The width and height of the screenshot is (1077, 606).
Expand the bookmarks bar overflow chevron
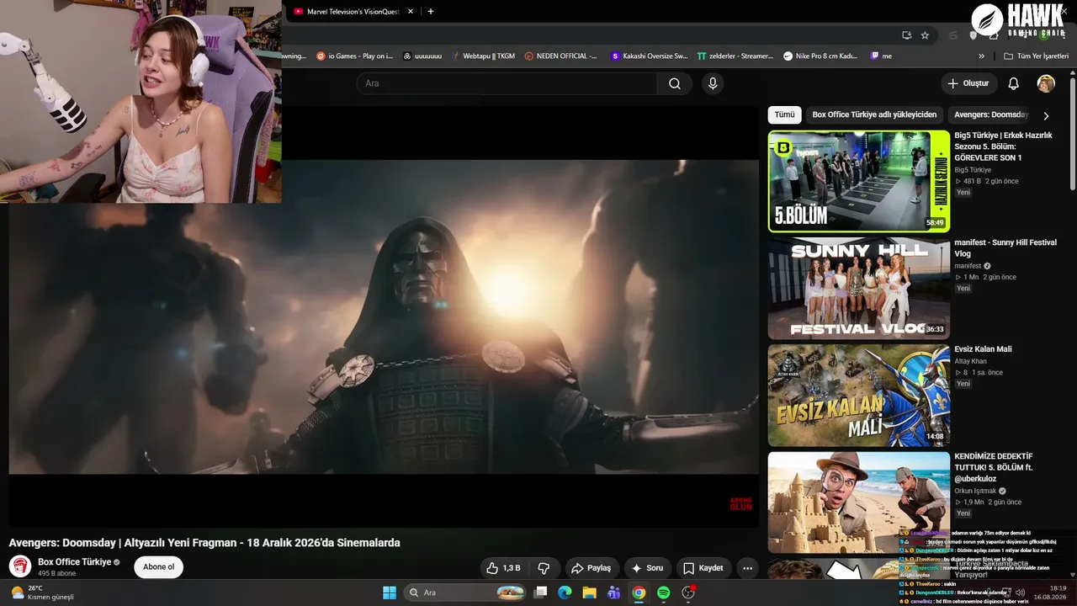(981, 56)
